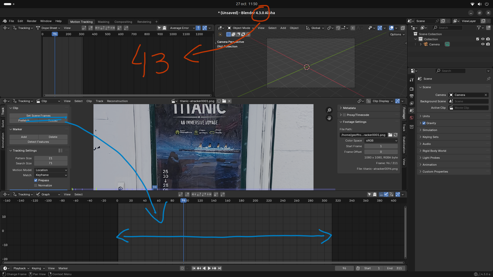
Task: Expand the Camera item in outliner
Action: tap(421, 44)
